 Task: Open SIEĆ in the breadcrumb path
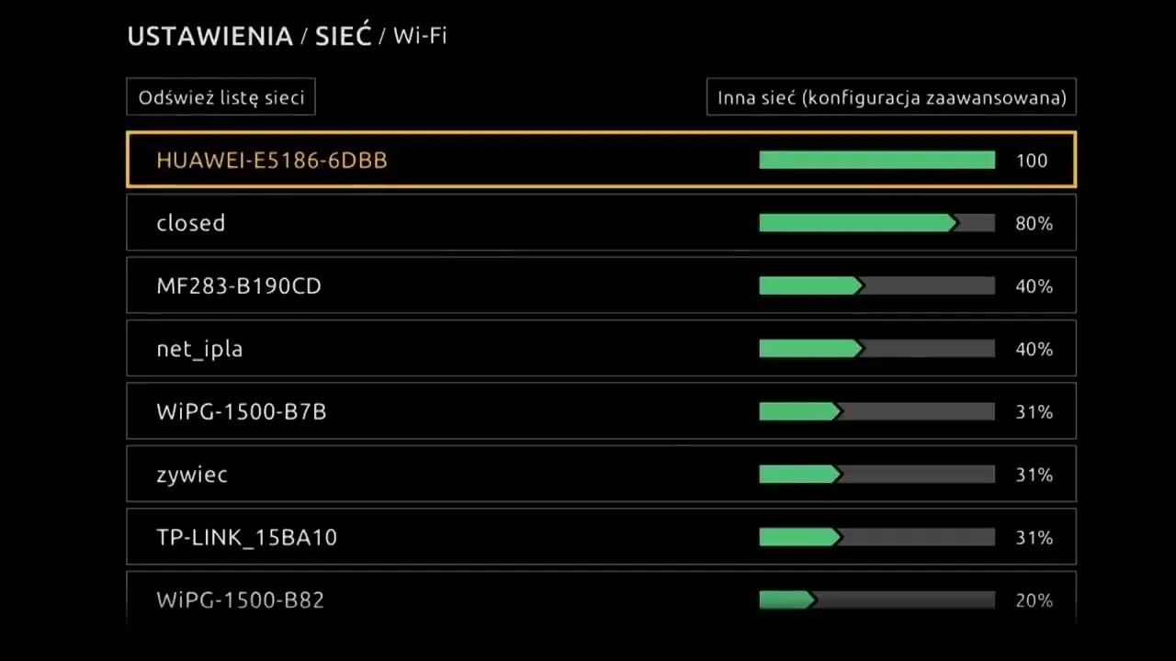tap(343, 37)
